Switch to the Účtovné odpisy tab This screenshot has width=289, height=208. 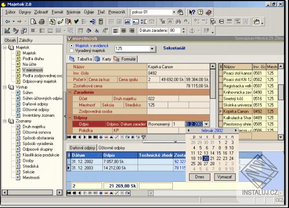(112, 148)
